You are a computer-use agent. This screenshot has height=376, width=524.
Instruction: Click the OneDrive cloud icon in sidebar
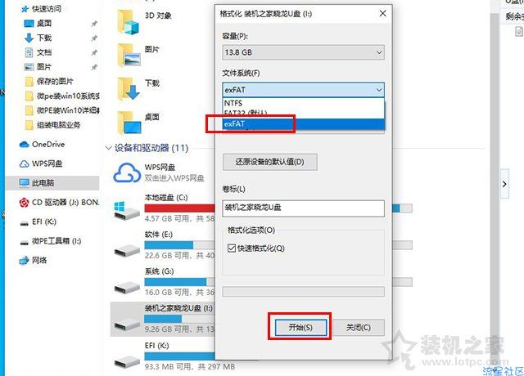point(24,145)
